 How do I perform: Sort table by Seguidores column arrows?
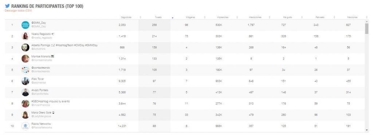tap(140, 18)
